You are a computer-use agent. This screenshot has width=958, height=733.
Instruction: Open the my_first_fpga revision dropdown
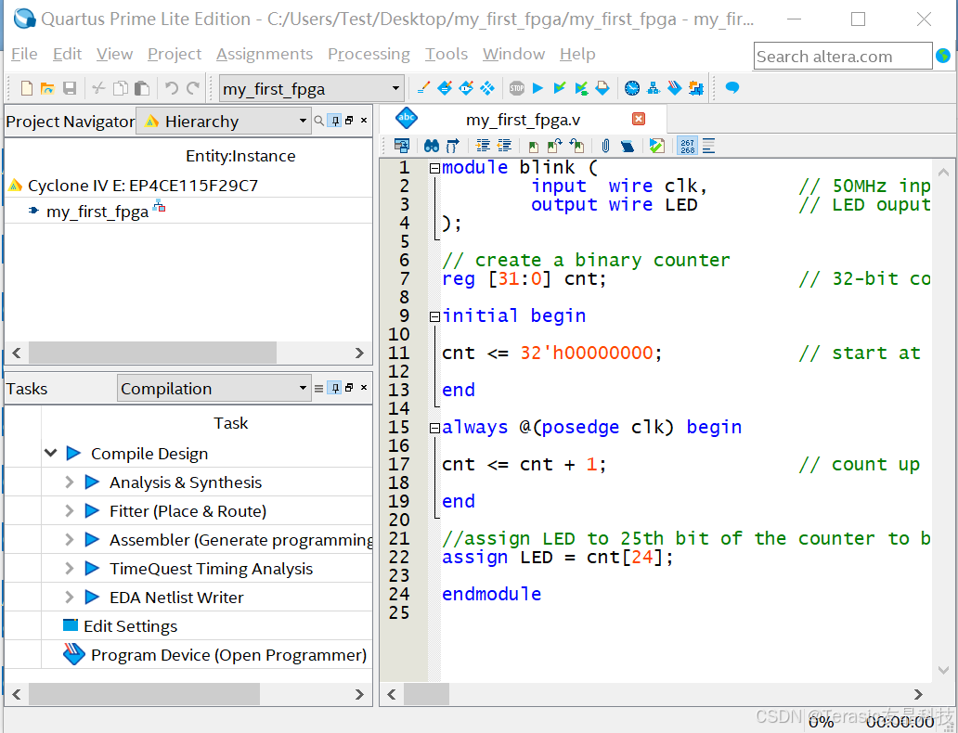coord(312,88)
